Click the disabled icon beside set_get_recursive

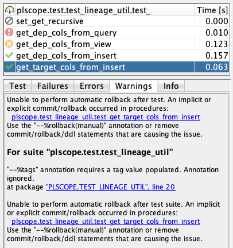[9, 21]
